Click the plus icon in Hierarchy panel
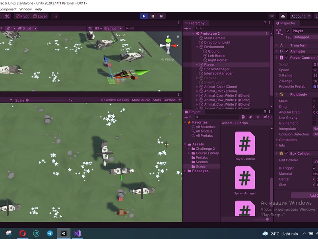318x239 pixels. pyautogui.click(x=187, y=29)
